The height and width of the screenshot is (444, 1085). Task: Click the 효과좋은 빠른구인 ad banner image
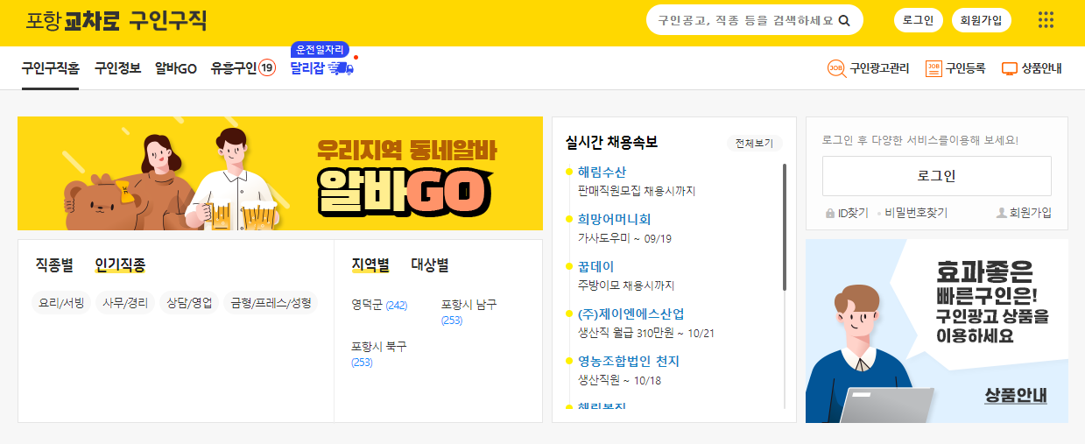(937, 331)
